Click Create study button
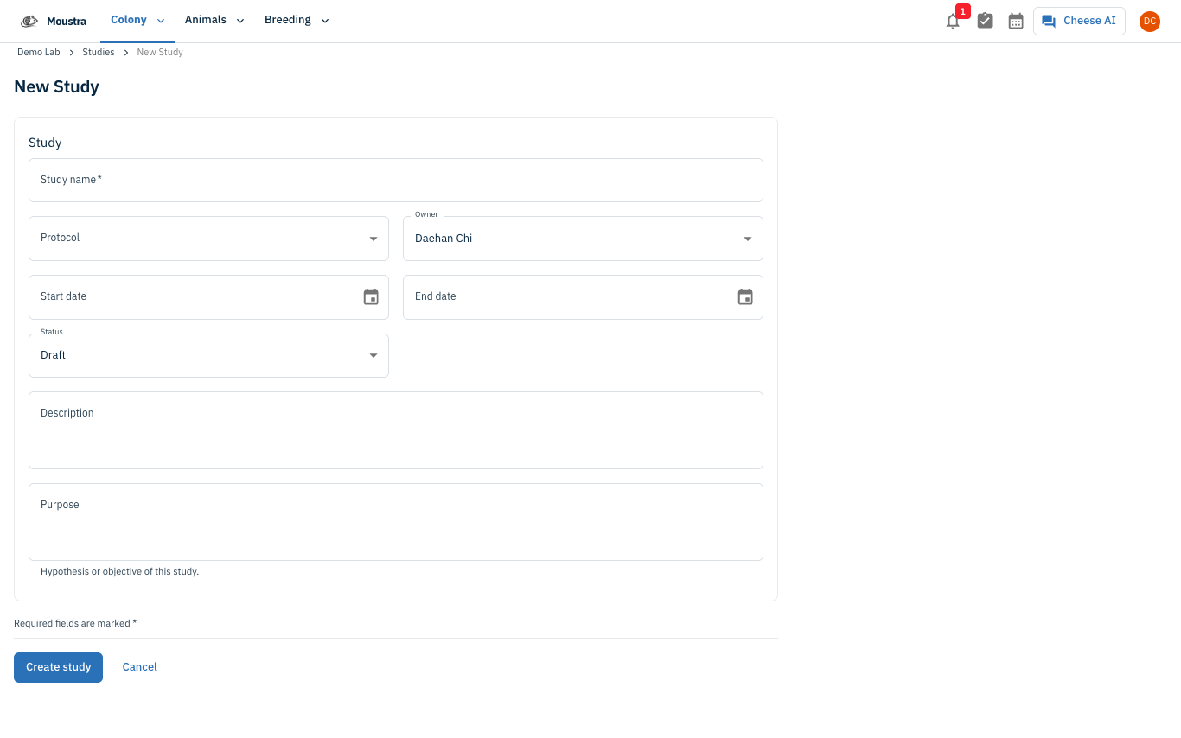 click(58, 667)
